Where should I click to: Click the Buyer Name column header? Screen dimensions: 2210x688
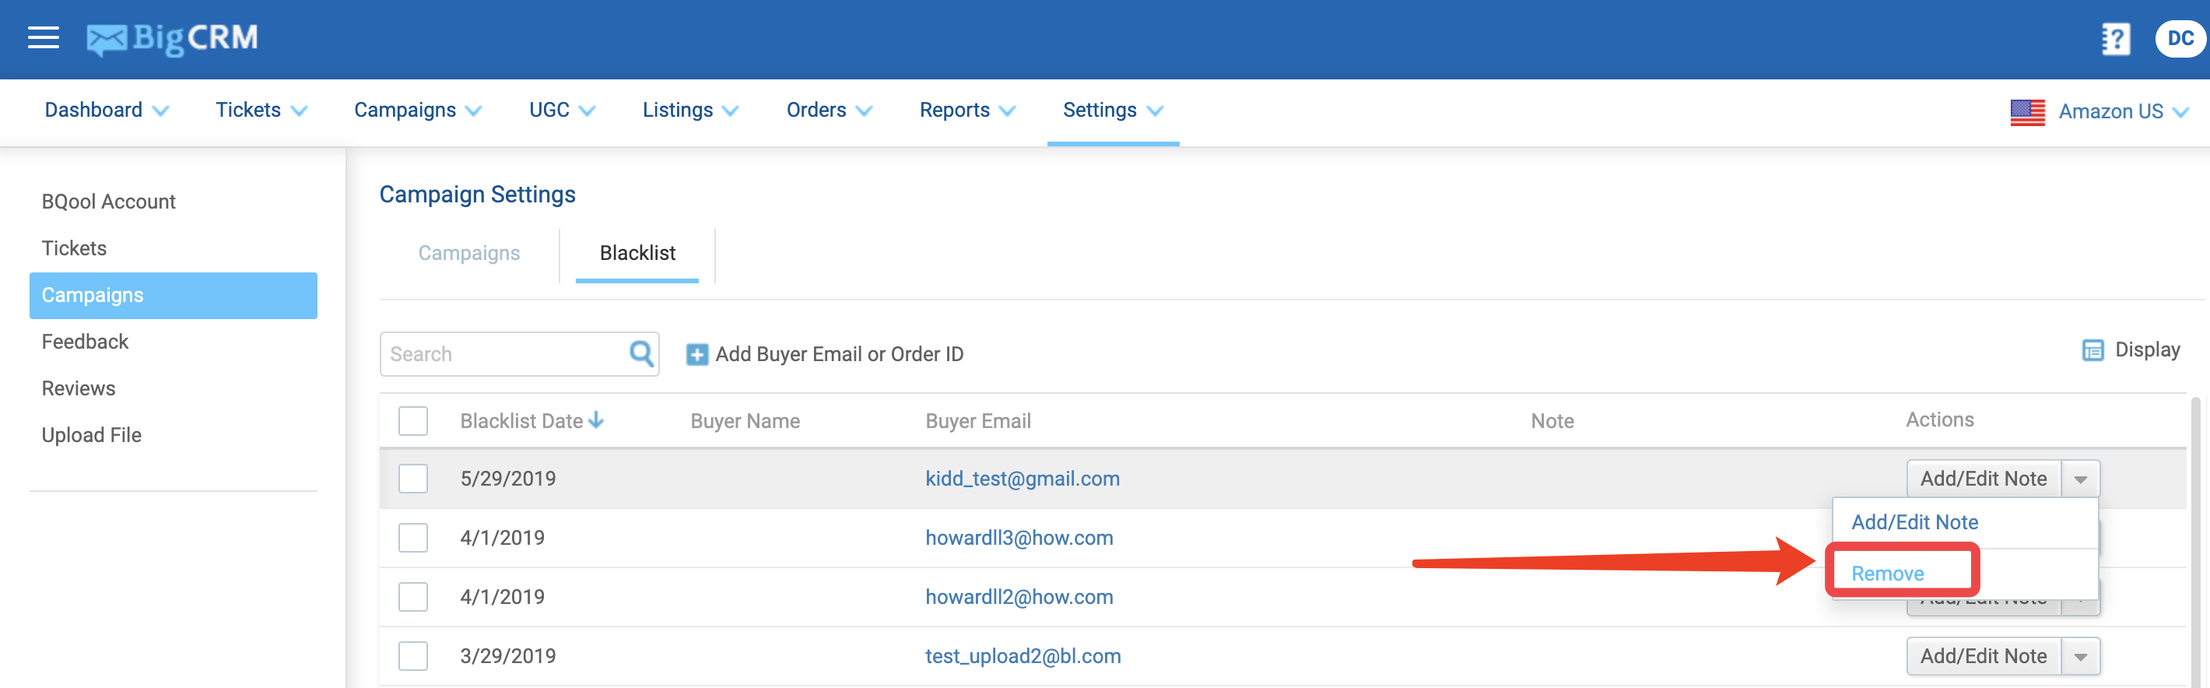click(745, 421)
